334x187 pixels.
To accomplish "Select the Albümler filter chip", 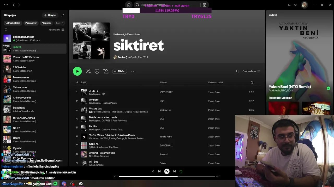I will pyautogui.click(x=46, y=23).
